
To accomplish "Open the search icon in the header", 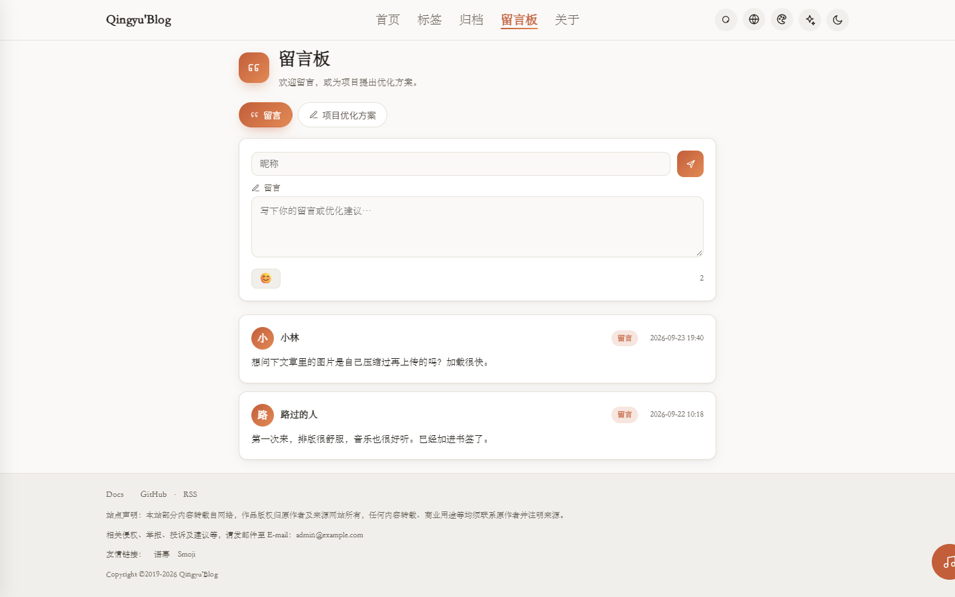I will tap(726, 20).
